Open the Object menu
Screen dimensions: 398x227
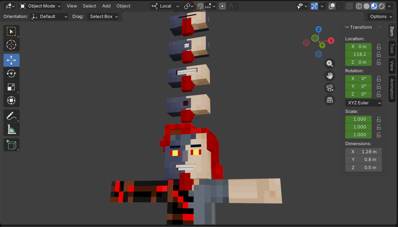click(123, 6)
